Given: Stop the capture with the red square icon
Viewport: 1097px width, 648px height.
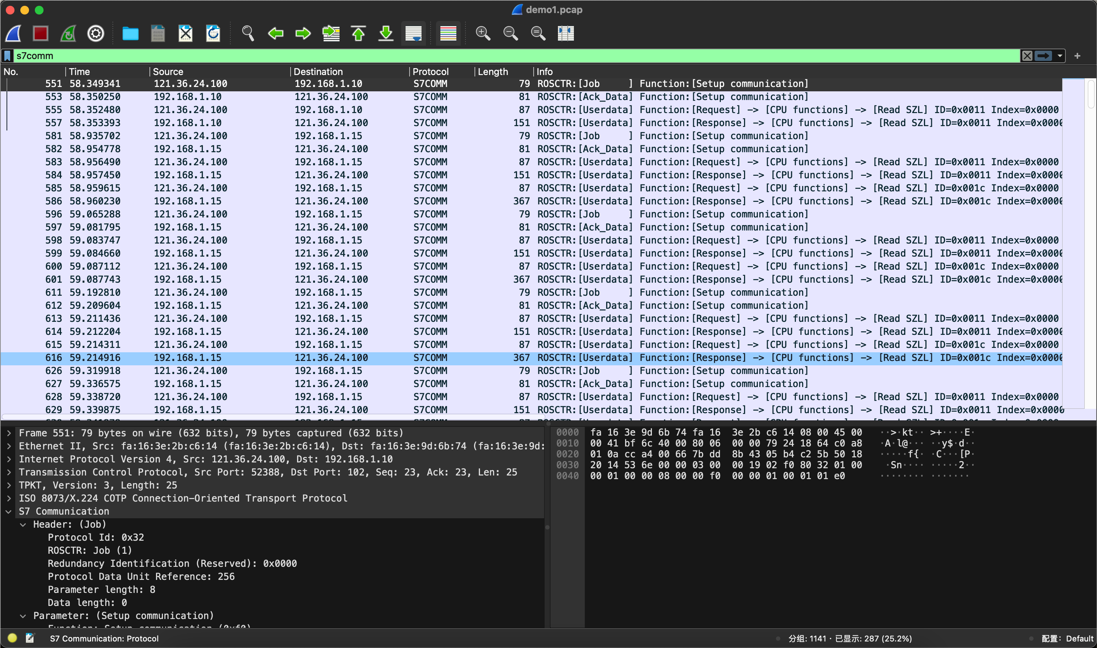Looking at the screenshot, I should click(41, 33).
